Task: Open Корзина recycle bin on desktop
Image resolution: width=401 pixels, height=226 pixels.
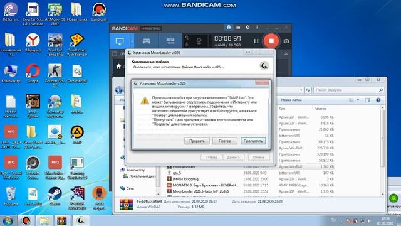Action: (11, 196)
